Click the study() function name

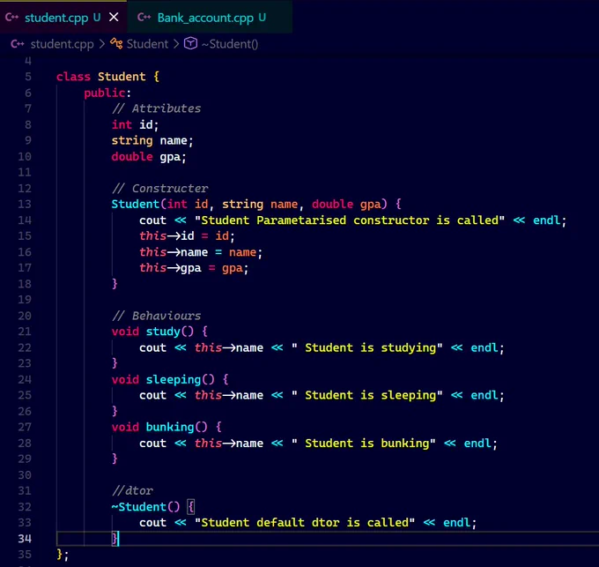click(x=163, y=332)
